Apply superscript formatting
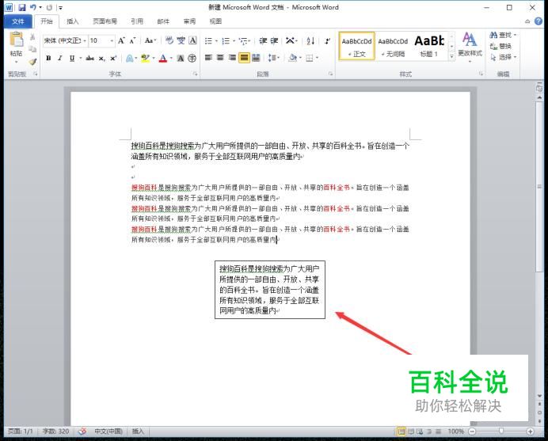 113,58
